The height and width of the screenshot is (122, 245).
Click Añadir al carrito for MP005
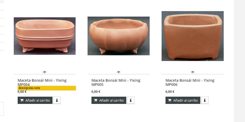click(x=109, y=100)
